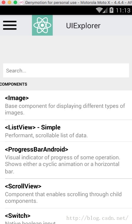The height and width of the screenshot is (224, 132).
Task: Click the cellular signal strength icon
Action: point(105,10)
